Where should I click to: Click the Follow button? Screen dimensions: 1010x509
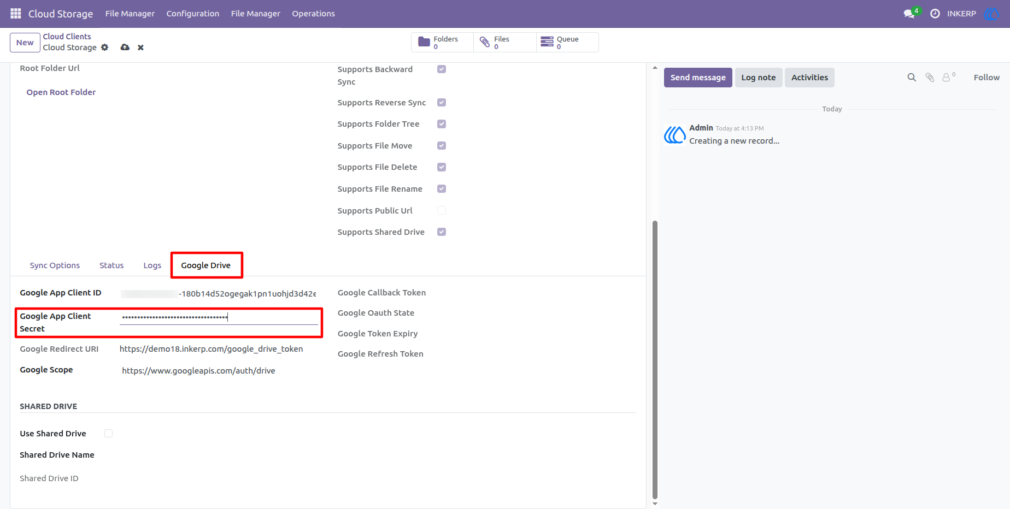click(986, 78)
